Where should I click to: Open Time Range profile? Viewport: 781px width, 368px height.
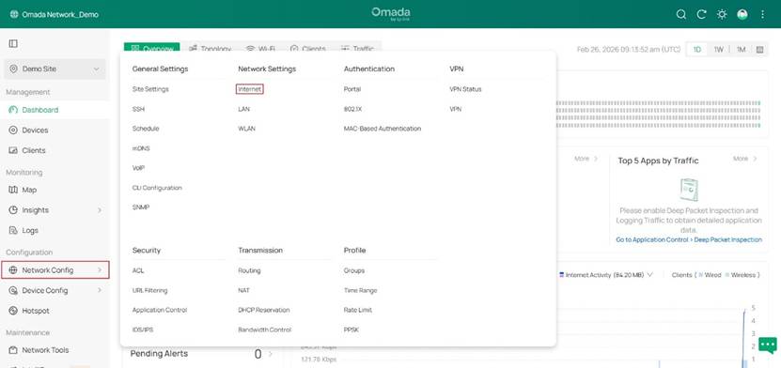pos(360,290)
